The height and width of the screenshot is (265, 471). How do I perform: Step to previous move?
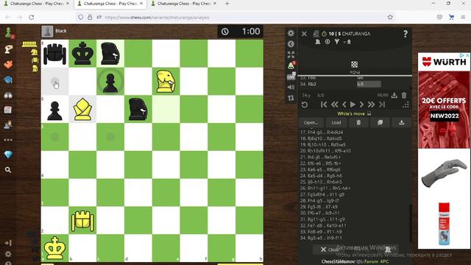(344, 105)
